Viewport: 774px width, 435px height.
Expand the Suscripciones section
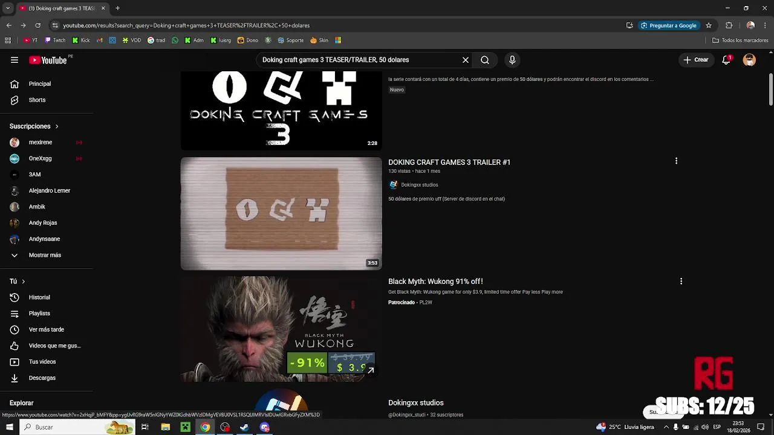[34, 126]
